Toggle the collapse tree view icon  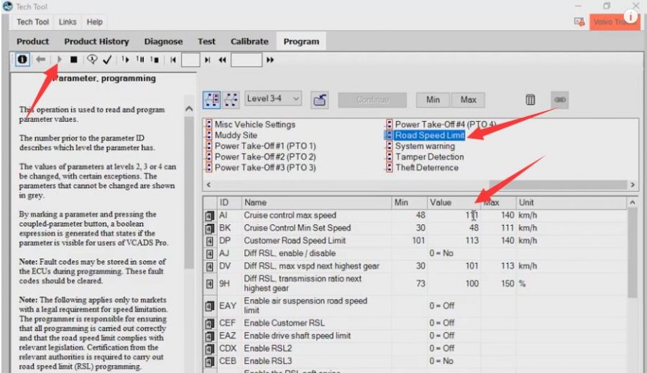pos(231,100)
